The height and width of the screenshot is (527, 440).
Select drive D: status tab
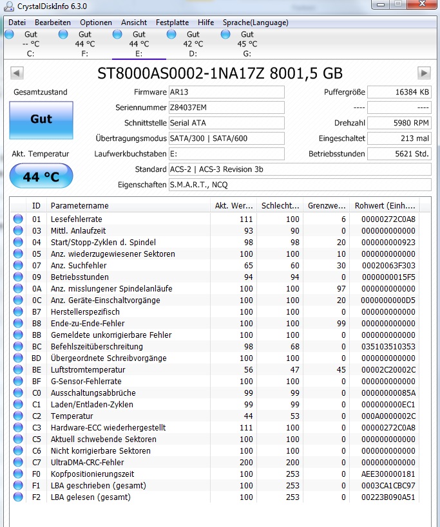(193, 44)
